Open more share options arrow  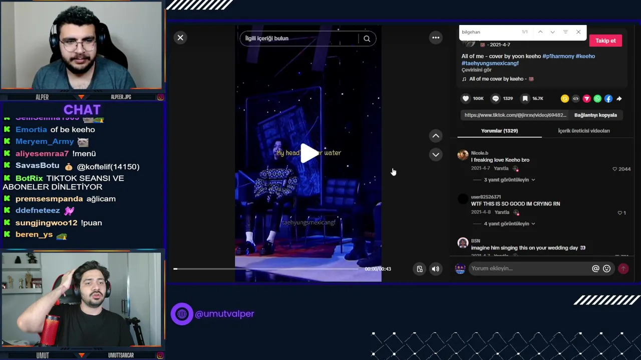coord(619,98)
